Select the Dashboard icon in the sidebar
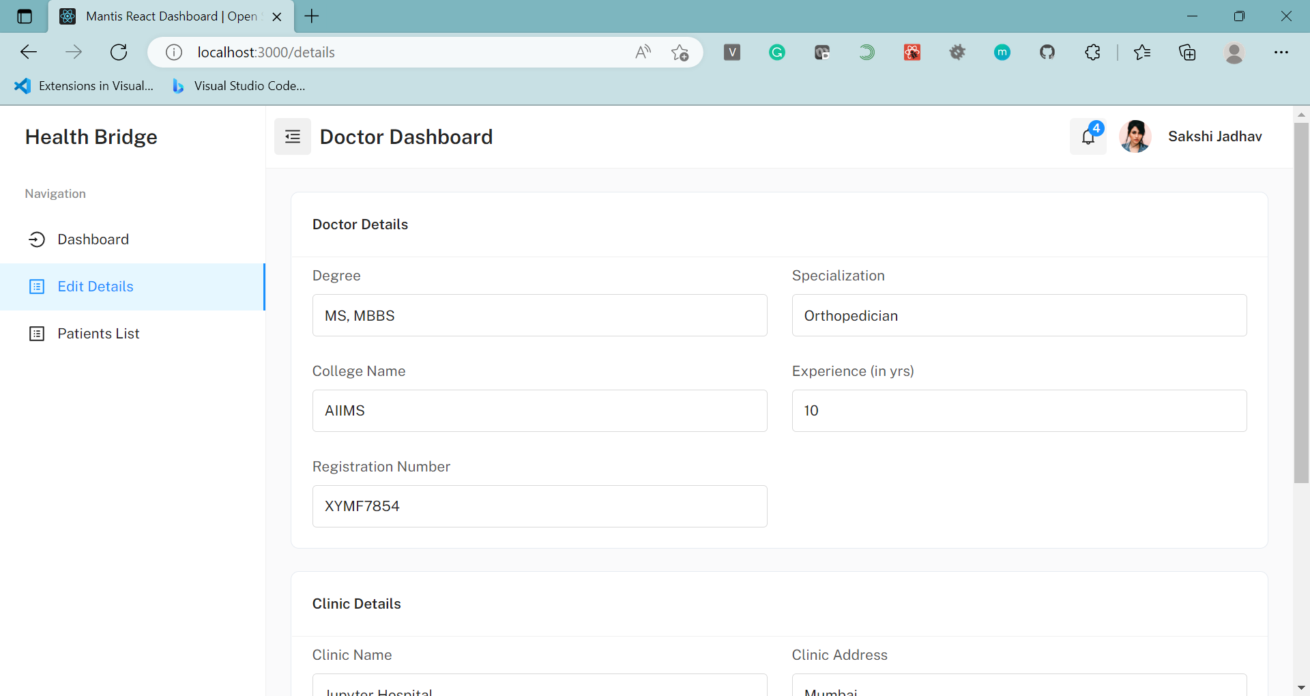The width and height of the screenshot is (1310, 696). [x=37, y=239]
